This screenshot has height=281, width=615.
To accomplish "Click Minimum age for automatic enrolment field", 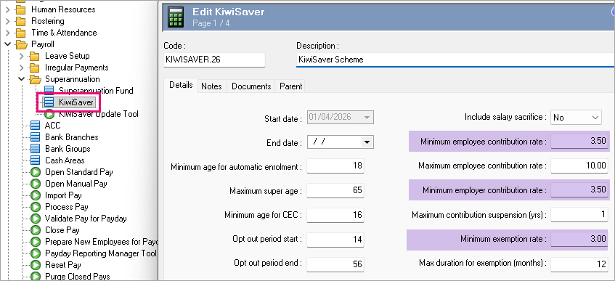I will (x=335, y=166).
